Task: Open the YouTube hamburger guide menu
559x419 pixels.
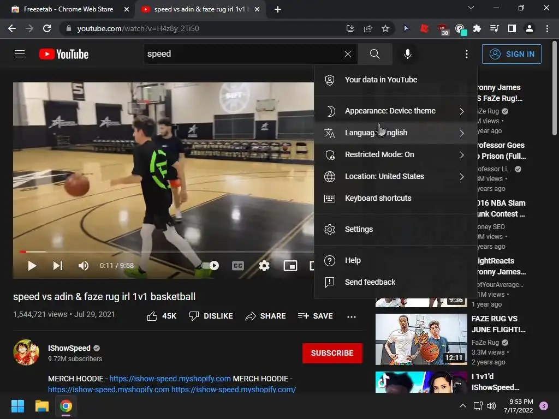Action: pos(20,54)
